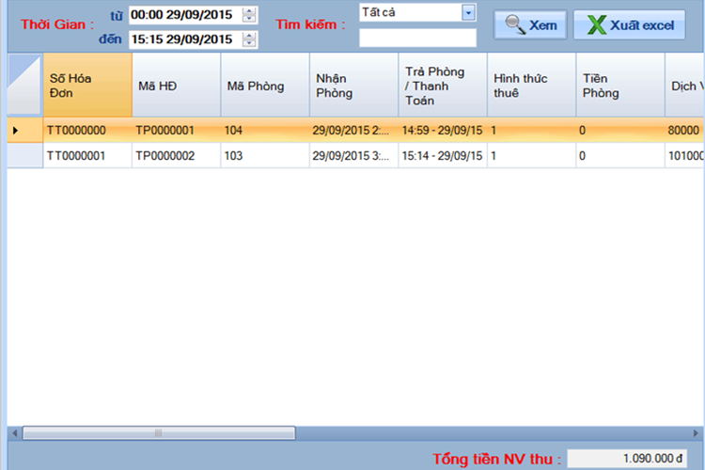
Task: Sort by Trả Phòng / Thanh Toán header
Action: point(443,85)
